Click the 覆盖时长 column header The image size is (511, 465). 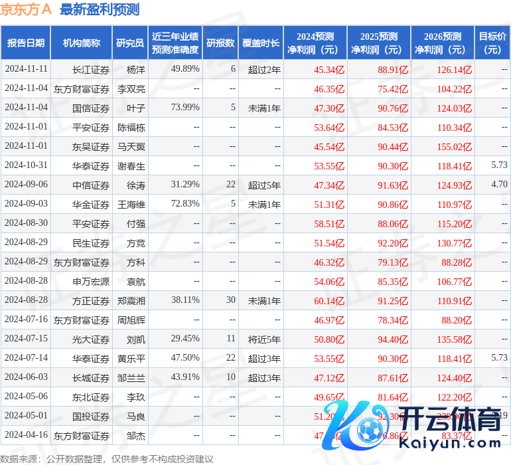[x=261, y=43]
